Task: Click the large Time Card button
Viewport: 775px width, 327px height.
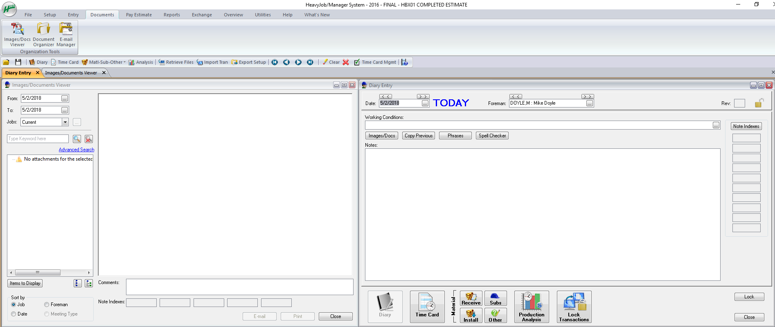Action: click(427, 307)
